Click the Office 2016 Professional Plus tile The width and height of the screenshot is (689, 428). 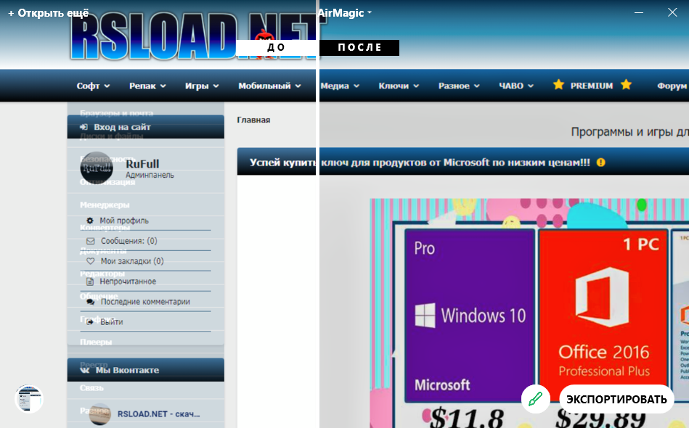pyautogui.click(x=603, y=315)
